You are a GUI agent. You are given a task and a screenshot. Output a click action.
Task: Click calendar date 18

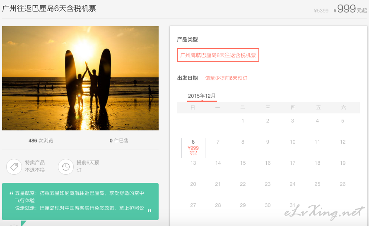click(318, 163)
